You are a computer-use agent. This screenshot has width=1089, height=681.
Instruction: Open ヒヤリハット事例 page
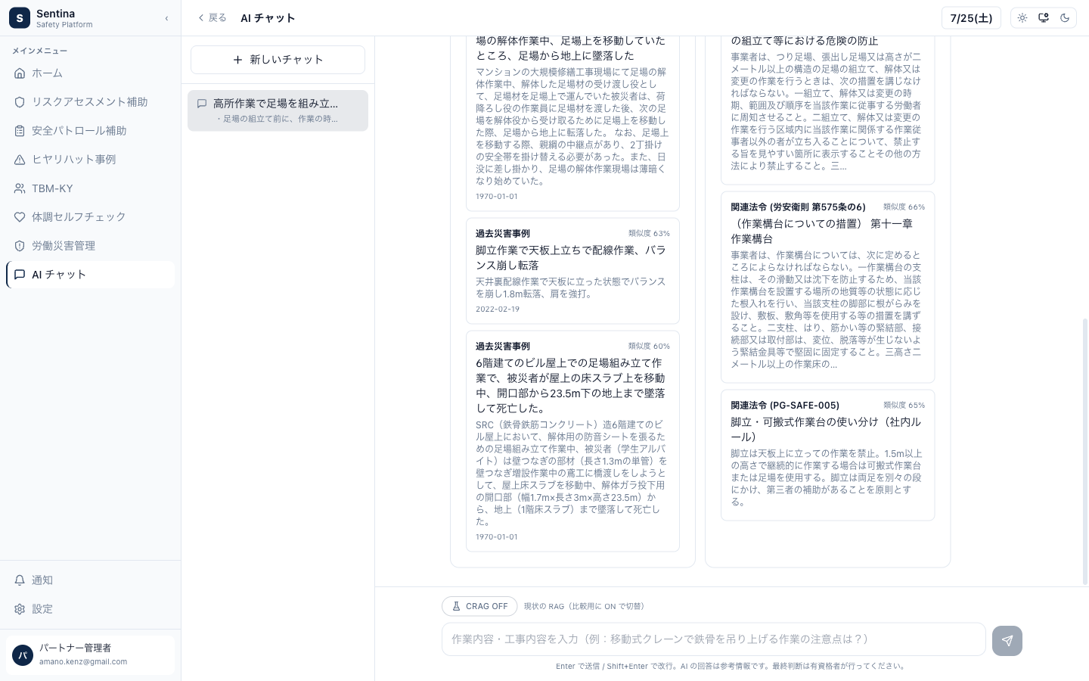[90, 160]
